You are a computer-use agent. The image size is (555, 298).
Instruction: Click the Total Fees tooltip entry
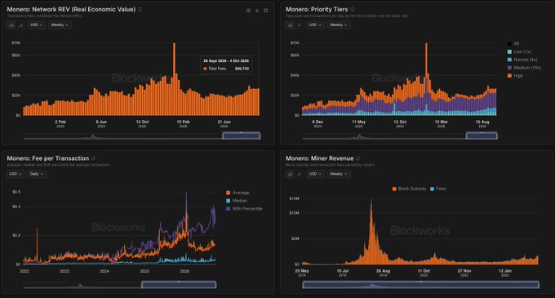pos(226,69)
